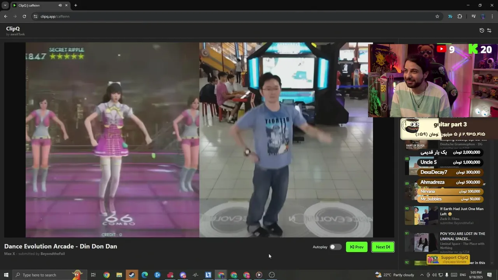This screenshot has height=280, width=498.
Task: Open the clock showing 5:05 PM
Action: [x=476, y=275]
